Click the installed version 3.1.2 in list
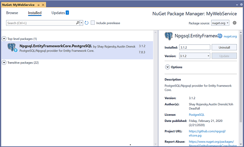The image size is (244, 147). pos(142,46)
